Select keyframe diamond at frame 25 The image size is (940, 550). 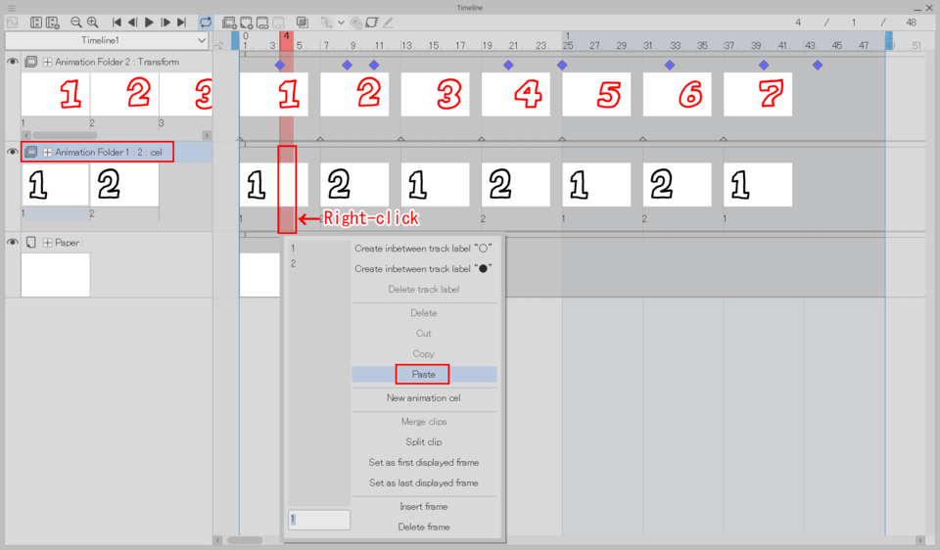[562, 65]
